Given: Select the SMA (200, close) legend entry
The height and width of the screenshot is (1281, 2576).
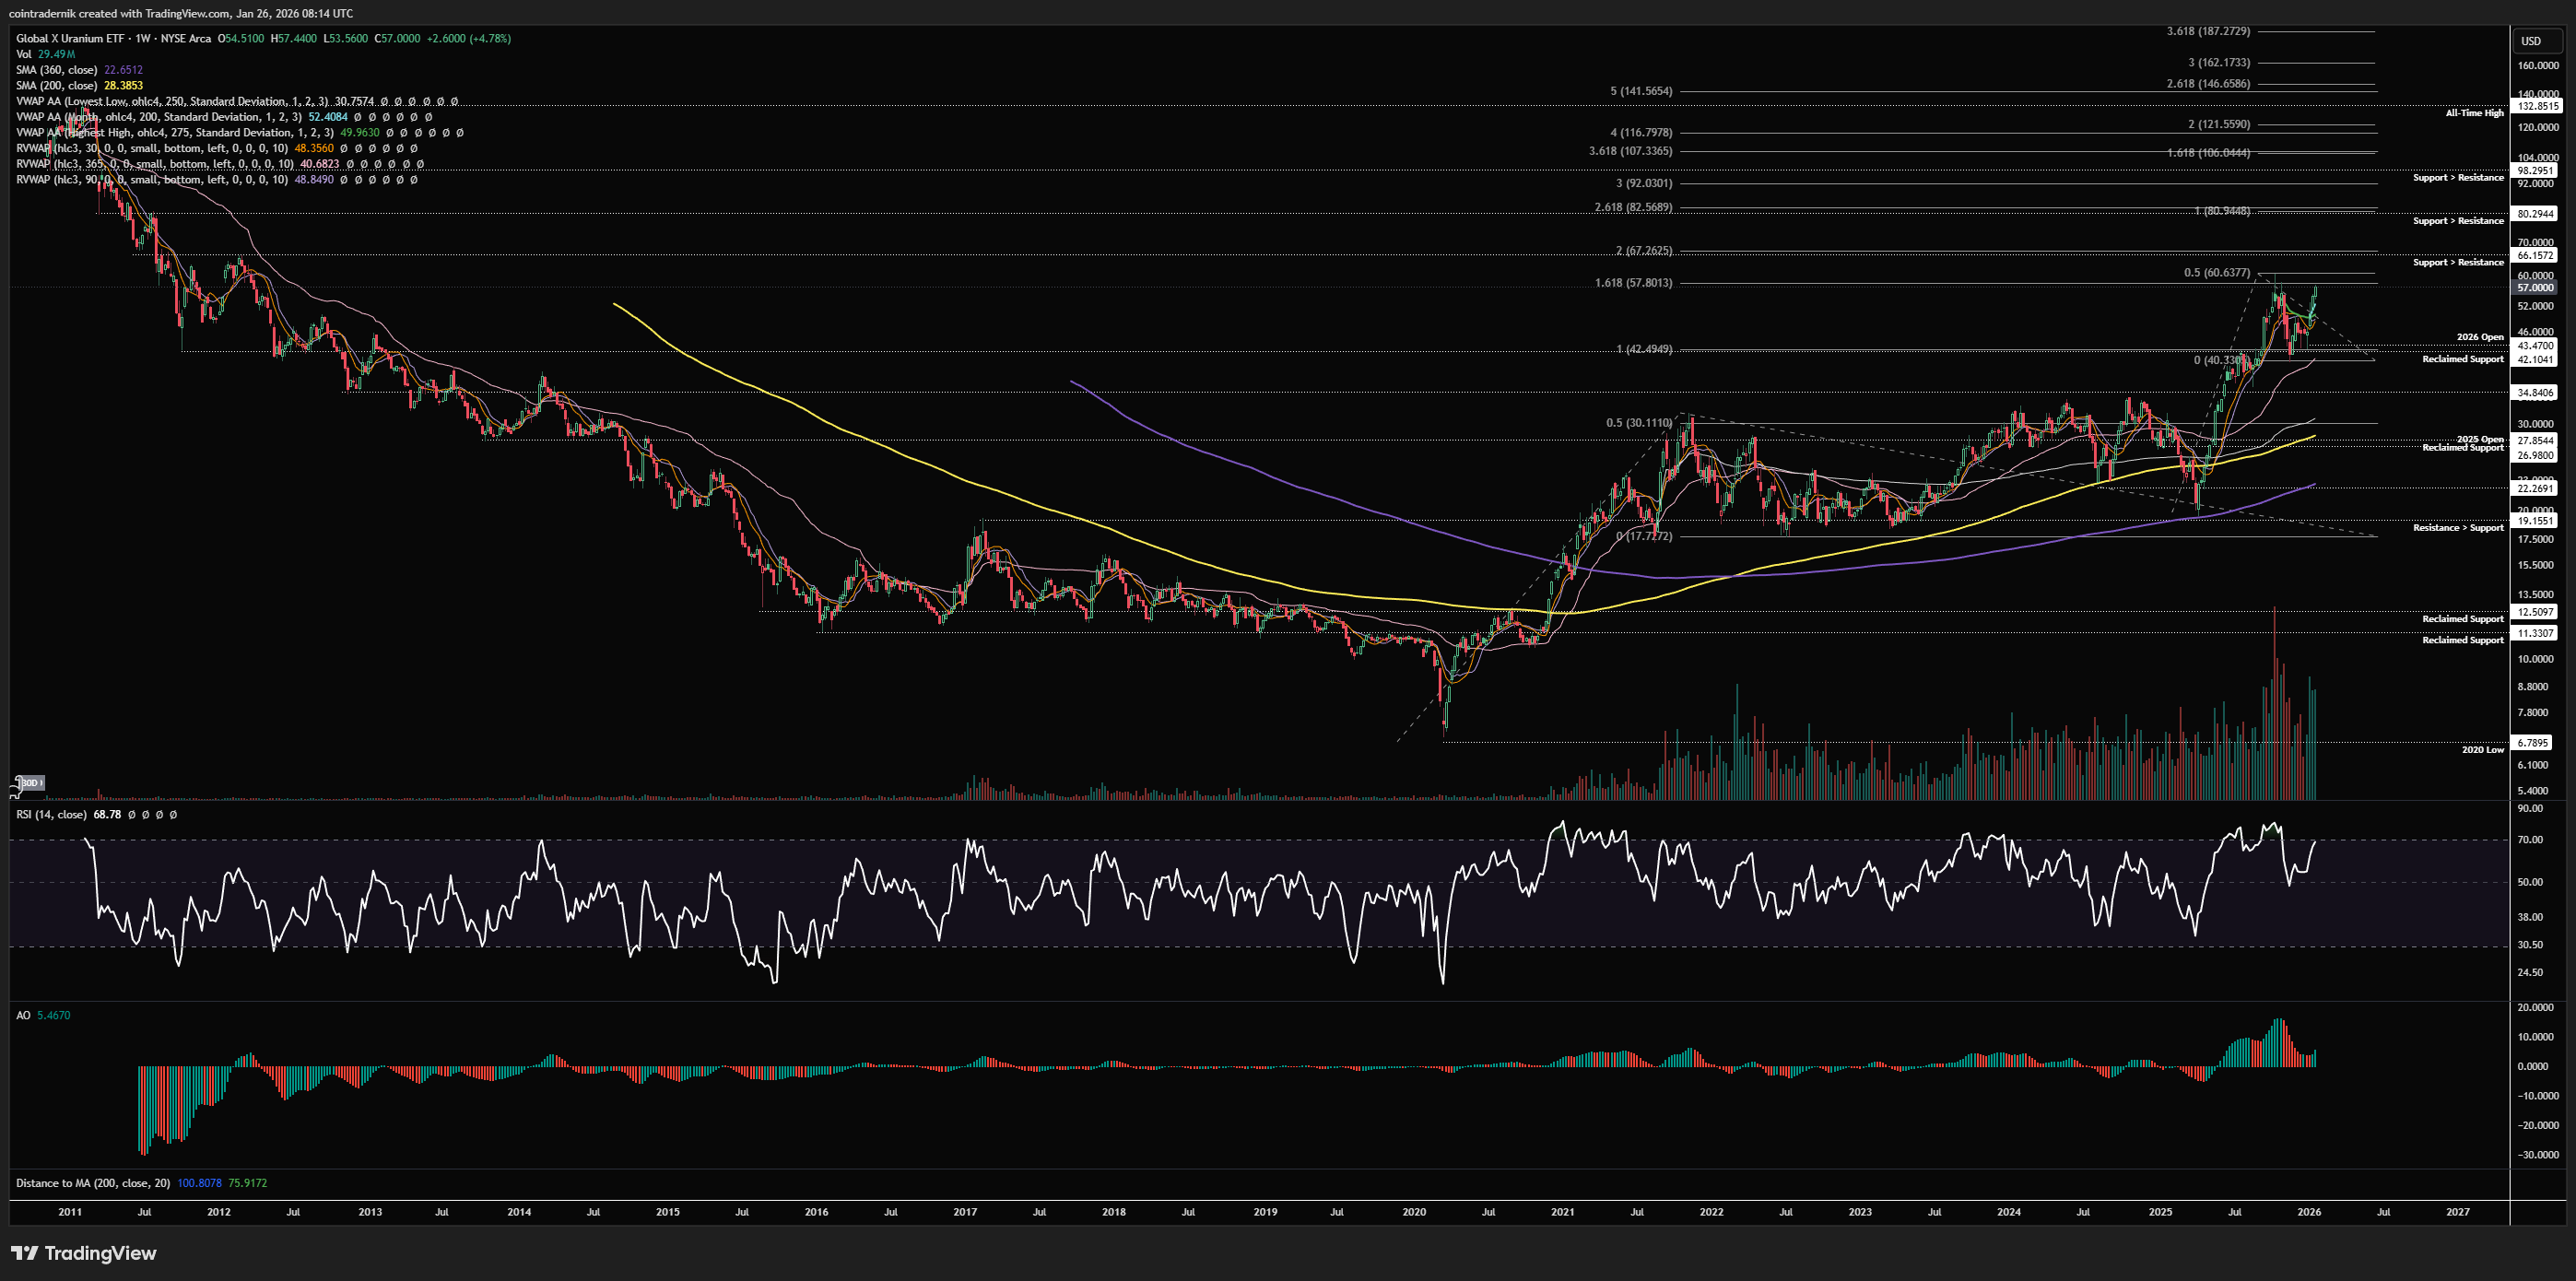Looking at the screenshot, I should coord(57,86).
